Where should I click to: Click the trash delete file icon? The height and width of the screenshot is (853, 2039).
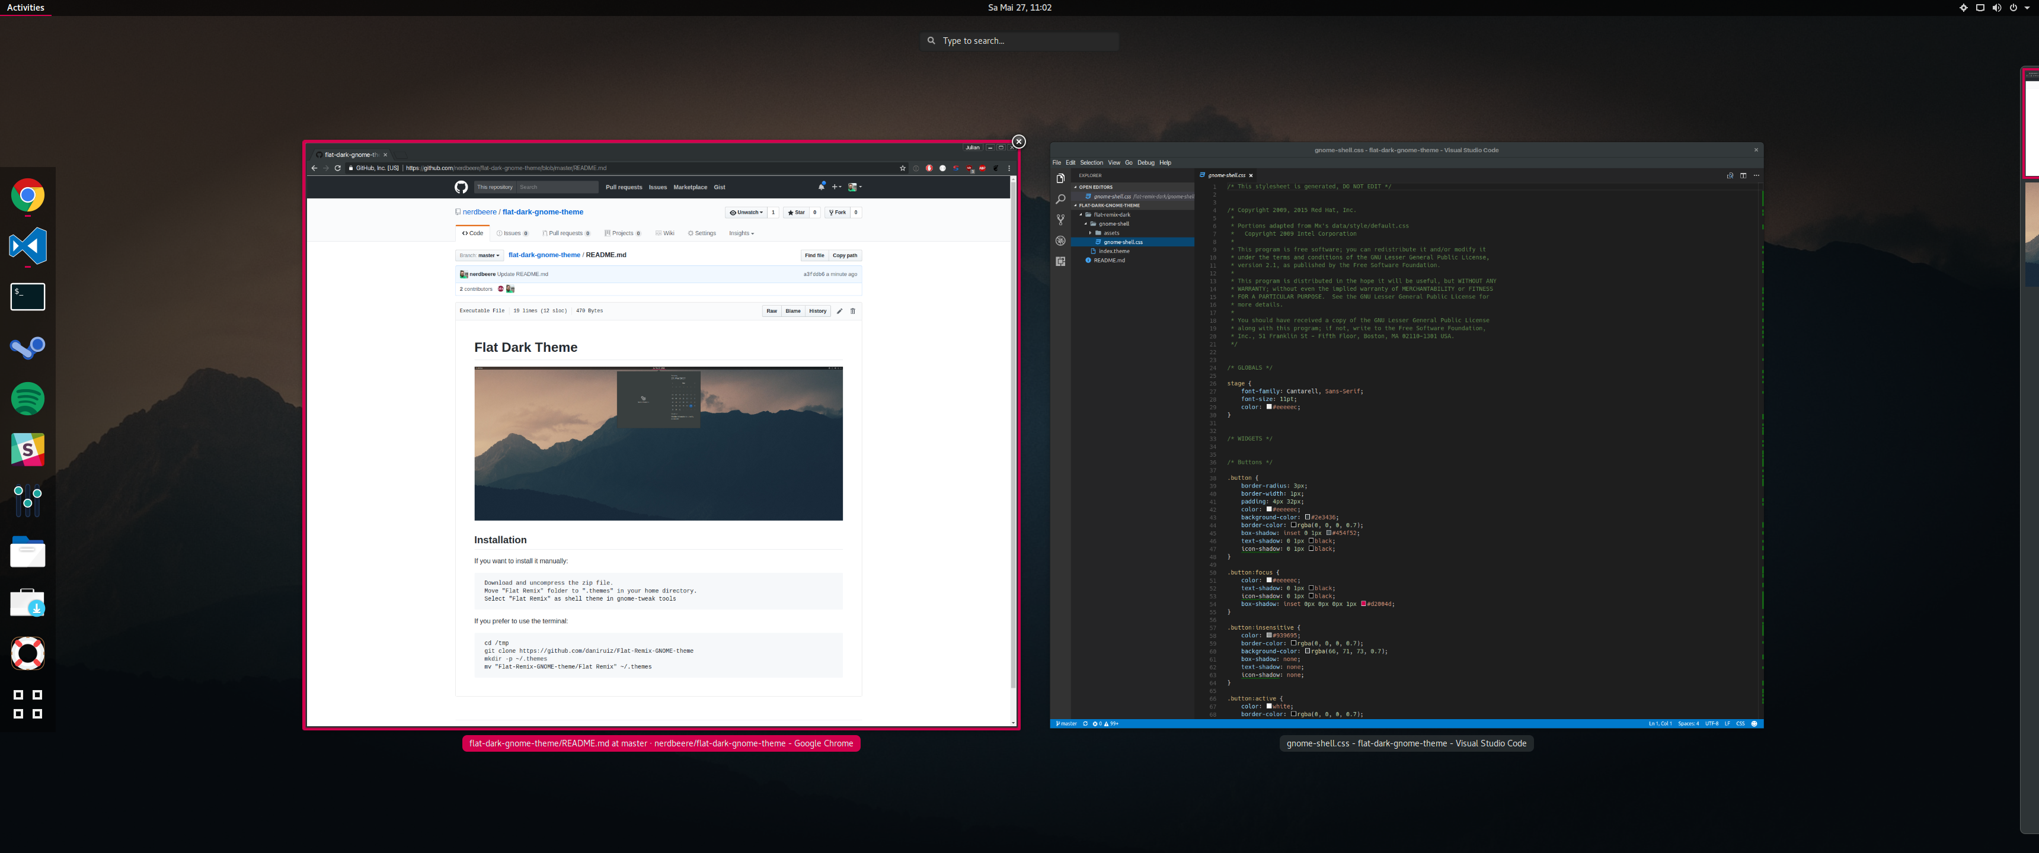(852, 311)
